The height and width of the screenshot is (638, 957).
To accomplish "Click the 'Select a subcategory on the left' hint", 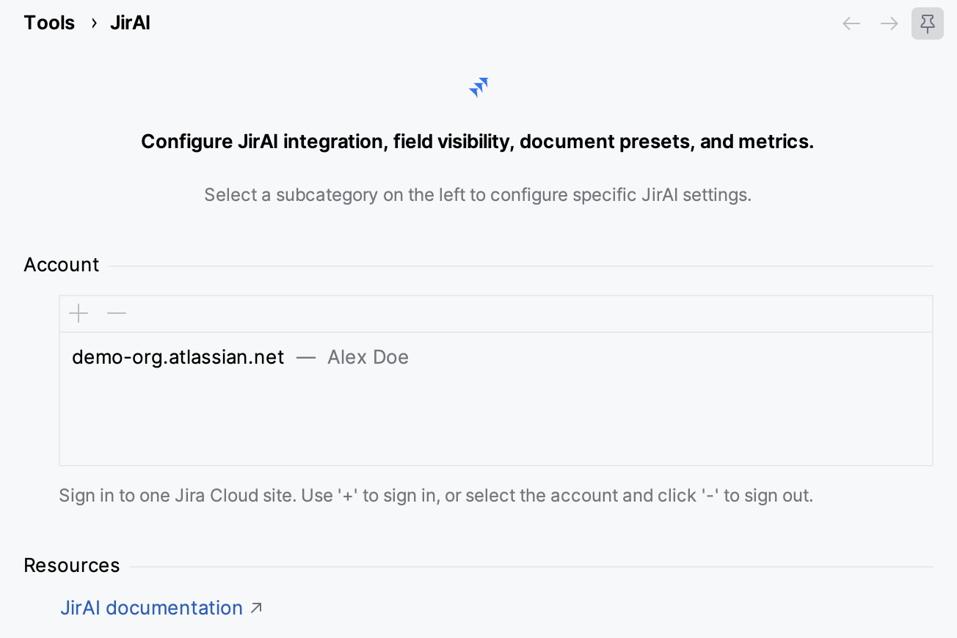I will click(x=478, y=195).
